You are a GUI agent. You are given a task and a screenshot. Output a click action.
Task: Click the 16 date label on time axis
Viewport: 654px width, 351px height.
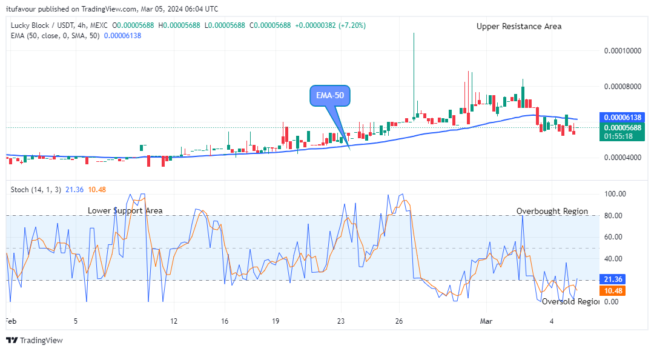click(x=225, y=321)
